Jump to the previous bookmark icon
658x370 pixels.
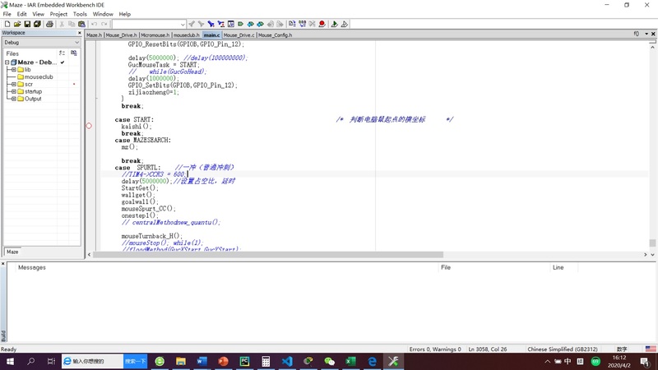(251, 24)
